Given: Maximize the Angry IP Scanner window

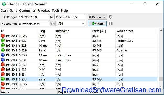Looking at the screenshot, I should pyautogui.click(x=145, y=4).
